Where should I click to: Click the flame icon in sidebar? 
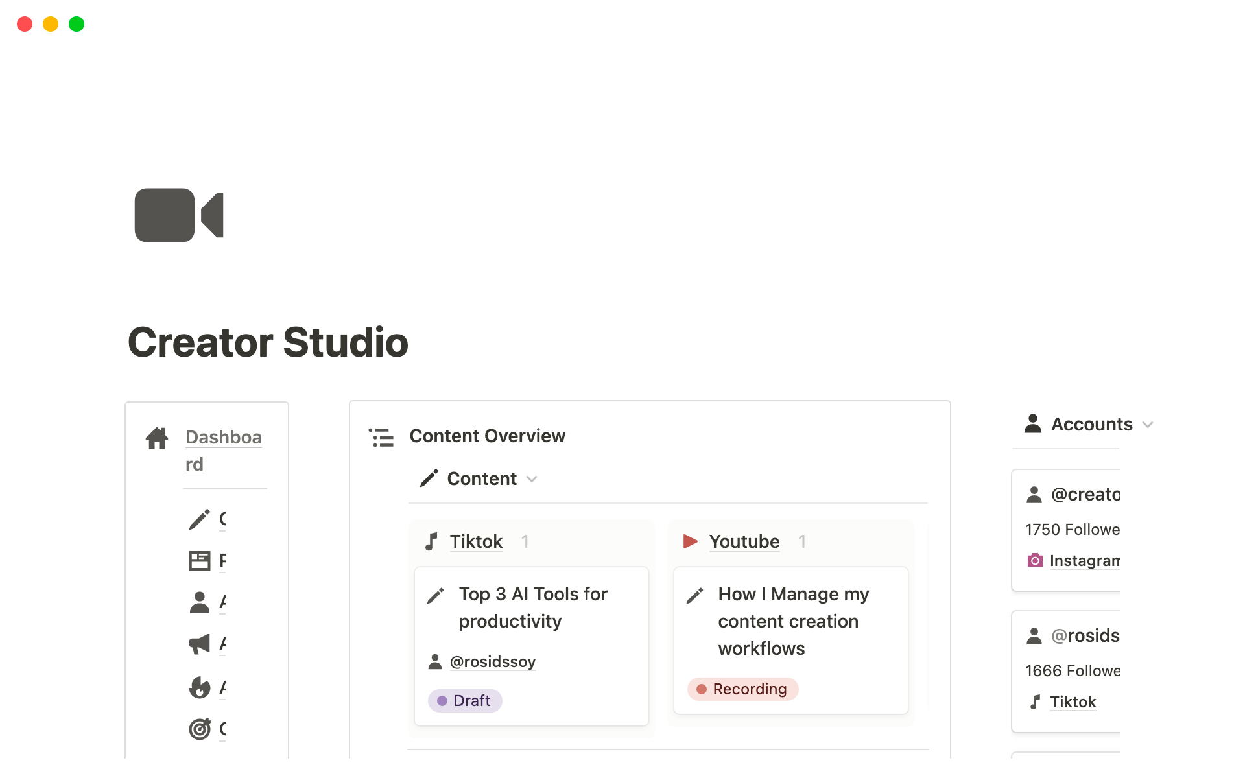[200, 687]
